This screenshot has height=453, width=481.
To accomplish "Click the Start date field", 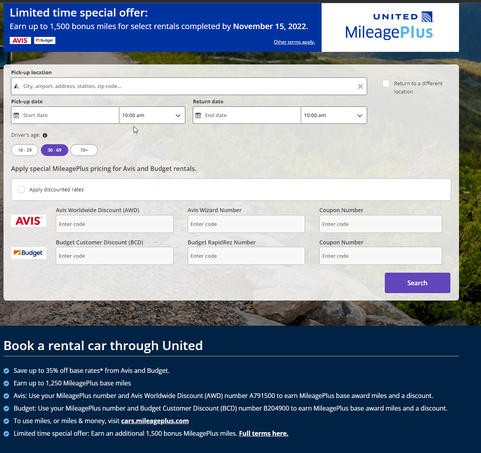I will click(65, 115).
